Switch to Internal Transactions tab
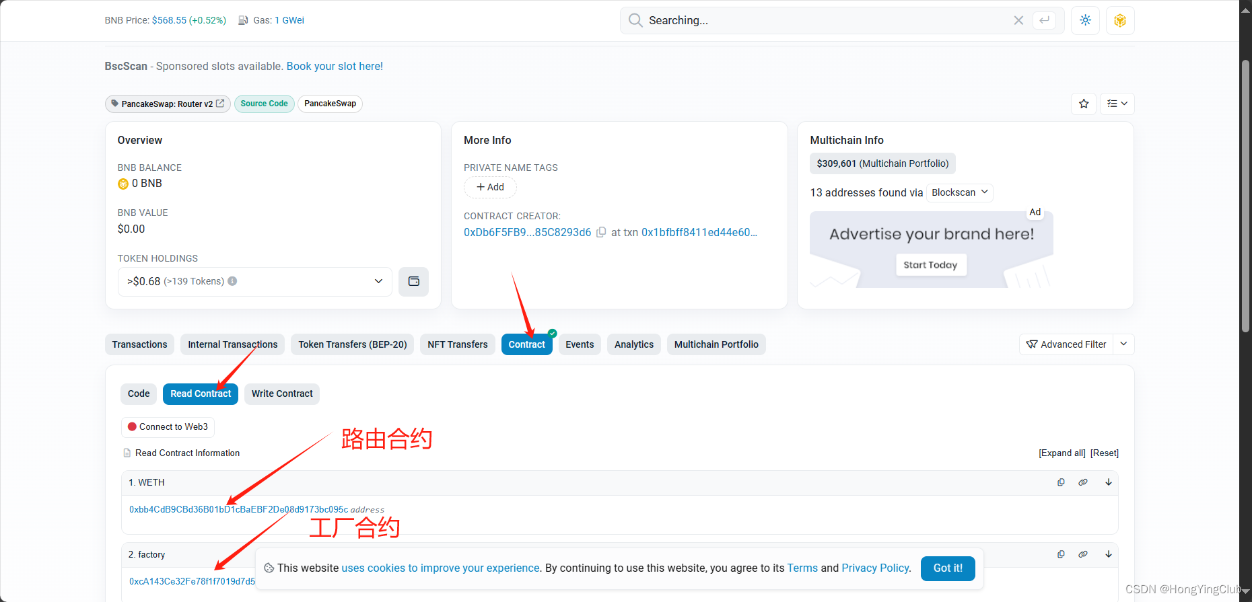 pos(232,344)
